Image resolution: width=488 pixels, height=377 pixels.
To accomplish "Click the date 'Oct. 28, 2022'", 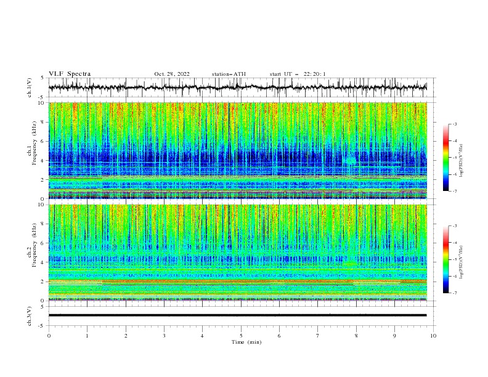I will (172, 74).
